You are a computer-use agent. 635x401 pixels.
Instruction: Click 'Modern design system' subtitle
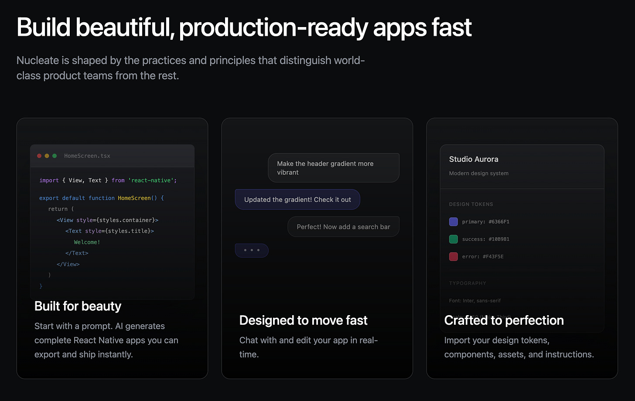(479, 173)
